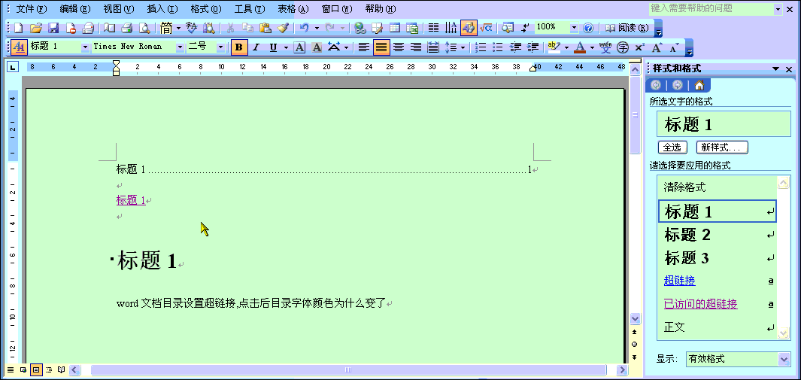Viewport: 801px width, 380px height.
Task: Click the Grow Font icon
Action: coord(657,47)
